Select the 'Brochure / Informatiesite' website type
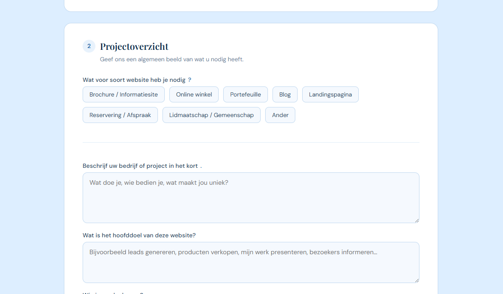503x294 pixels. click(x=124, y=94)
